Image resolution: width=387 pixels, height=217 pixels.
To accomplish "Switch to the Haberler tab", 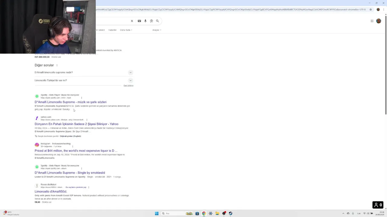I will point(112,30).
